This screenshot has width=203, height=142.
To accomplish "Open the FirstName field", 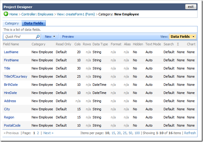I will click(11, 60).
